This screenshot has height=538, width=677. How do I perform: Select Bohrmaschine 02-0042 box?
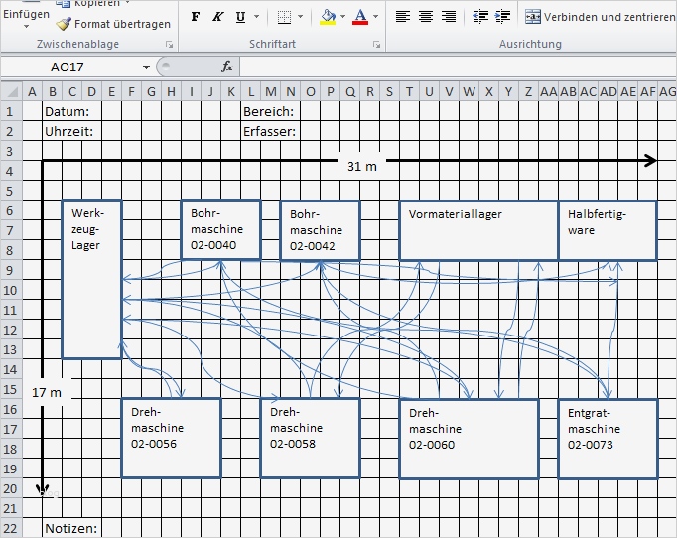pos(320,230)
